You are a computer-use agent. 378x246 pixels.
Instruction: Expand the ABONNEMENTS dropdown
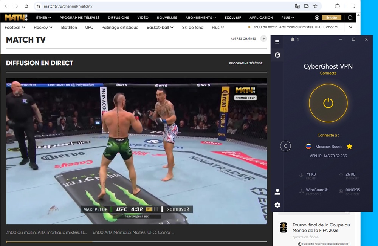tap(201, 18)
